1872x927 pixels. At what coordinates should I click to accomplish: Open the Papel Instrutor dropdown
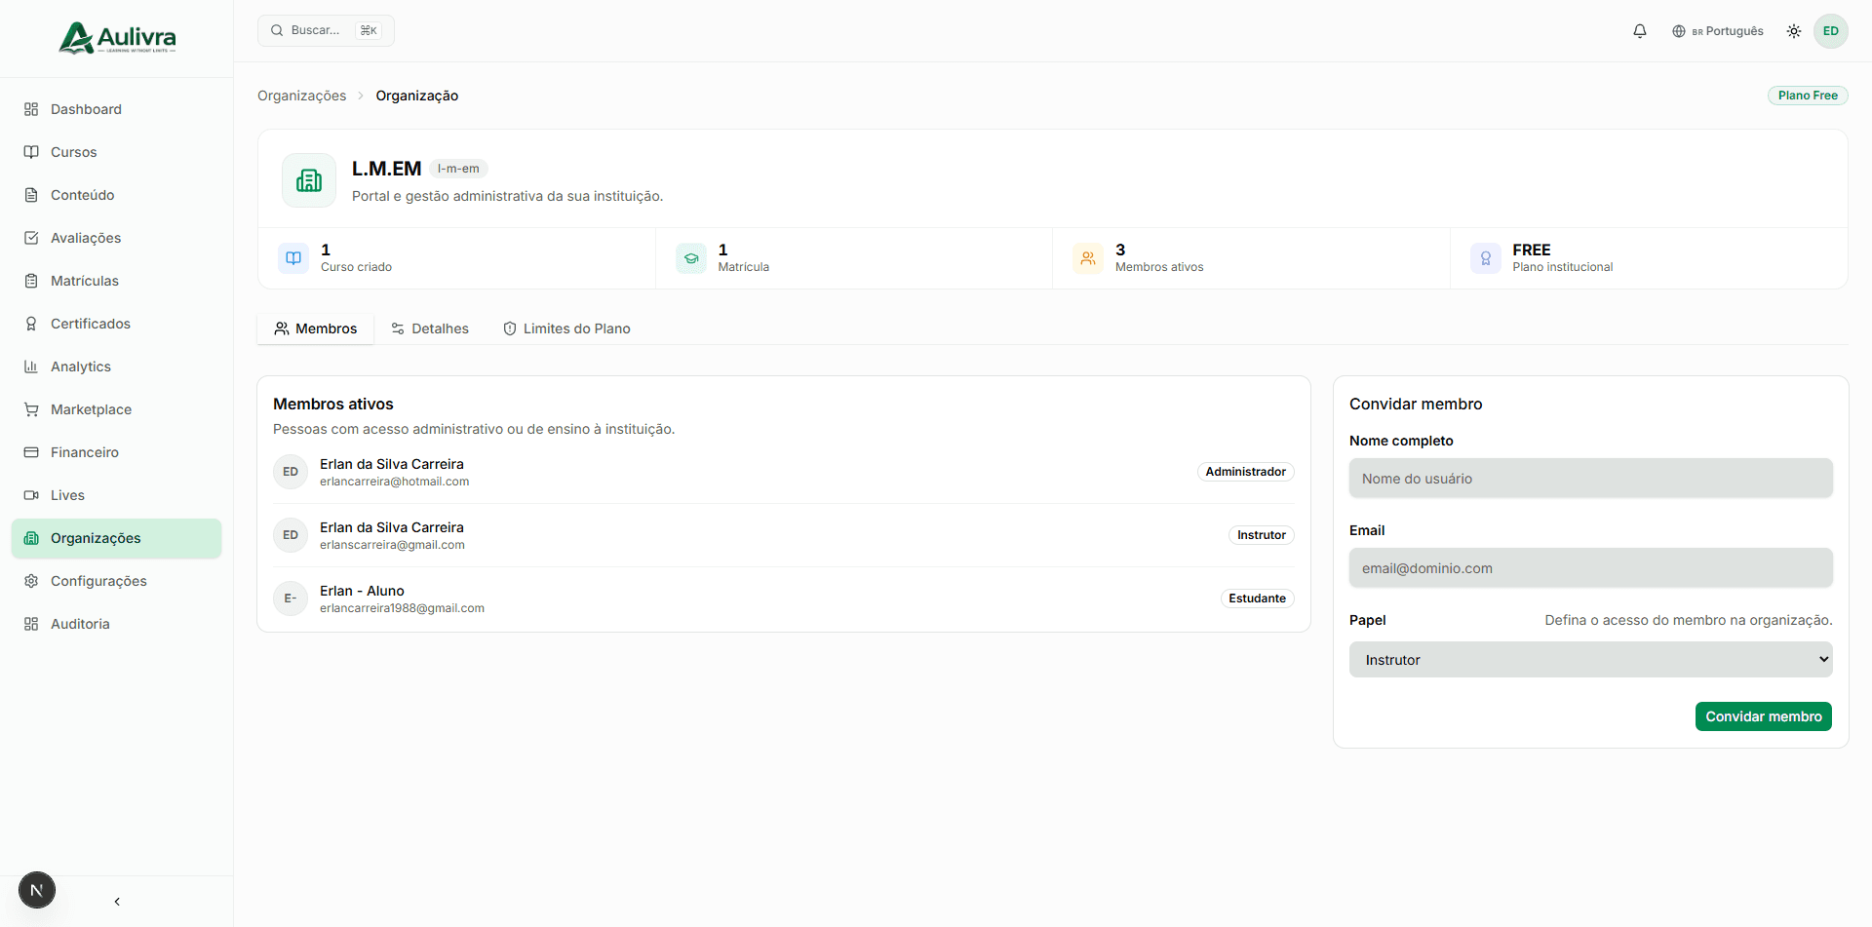pos(1591,660)
